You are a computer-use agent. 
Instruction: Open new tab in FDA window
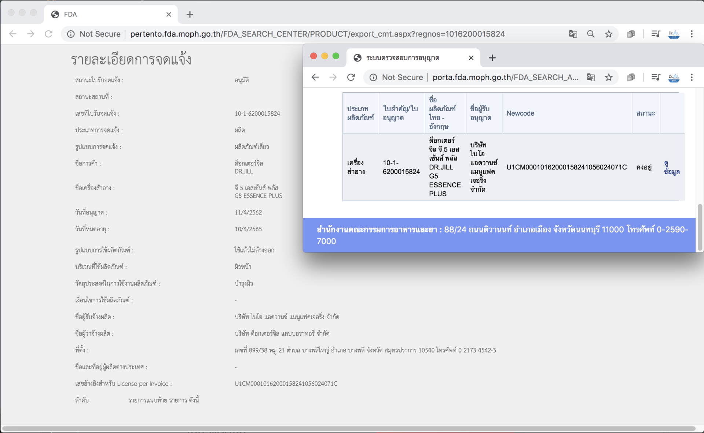pos(190,14)
